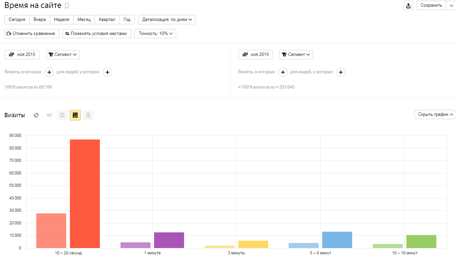Click the '3 минуты' axis label
The width and height of the screenshot is (456, 259).
[x=236, y=253]
